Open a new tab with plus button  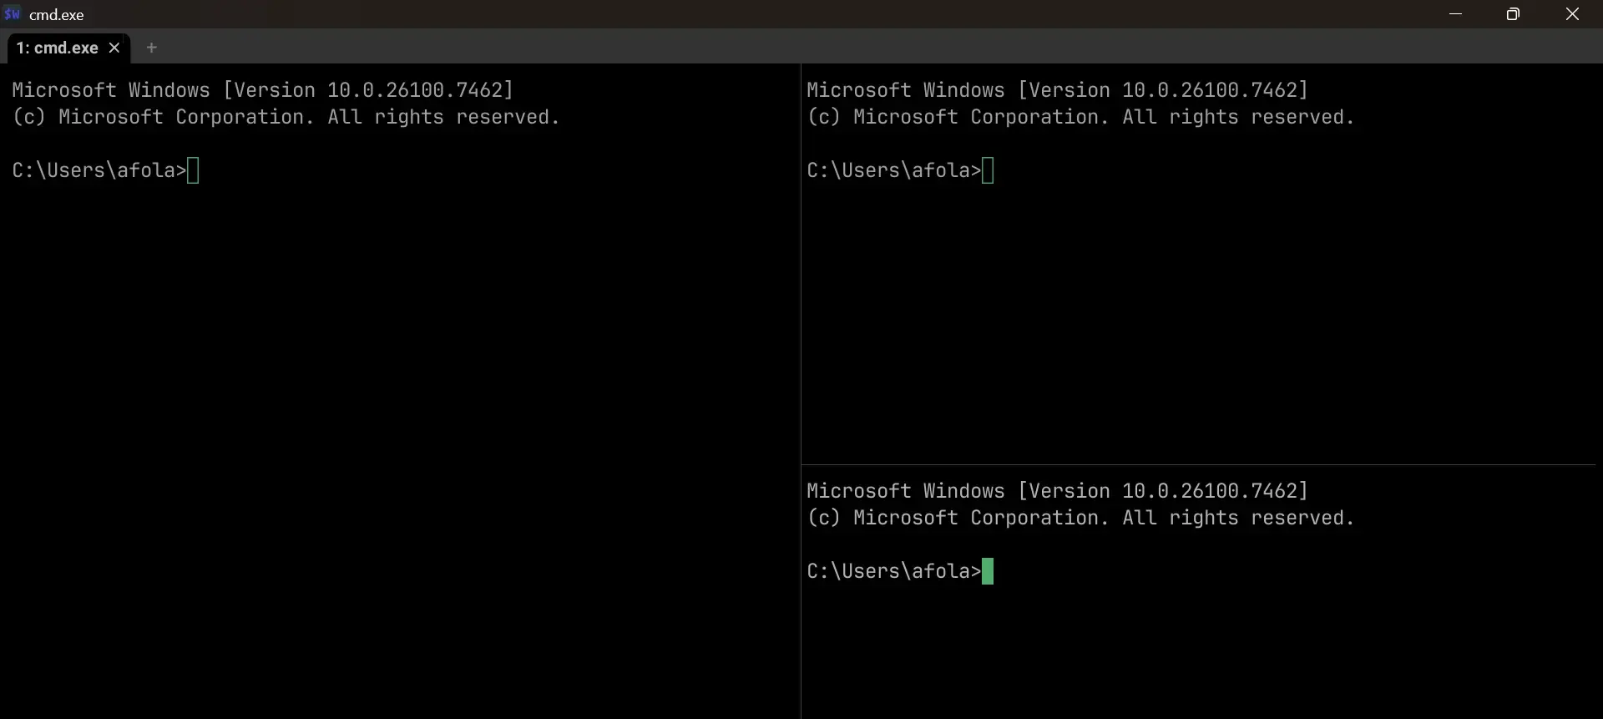pos(151,48)
